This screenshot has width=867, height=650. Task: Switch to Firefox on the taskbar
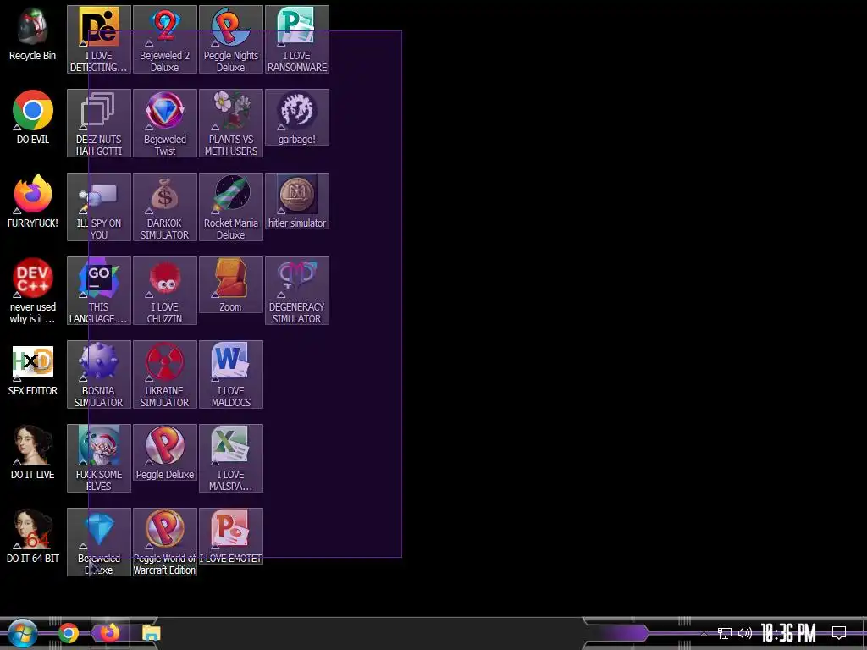tap(109, 633)
